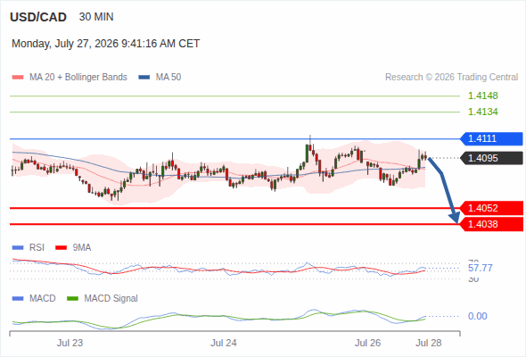
Task: Click the MACD Signal green legend icon
Action: [72, 299]
